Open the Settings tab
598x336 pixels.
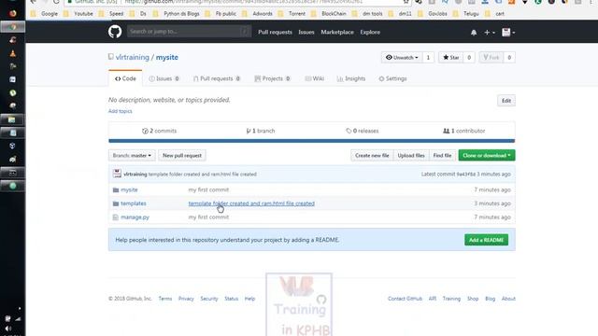pos(392,78)
